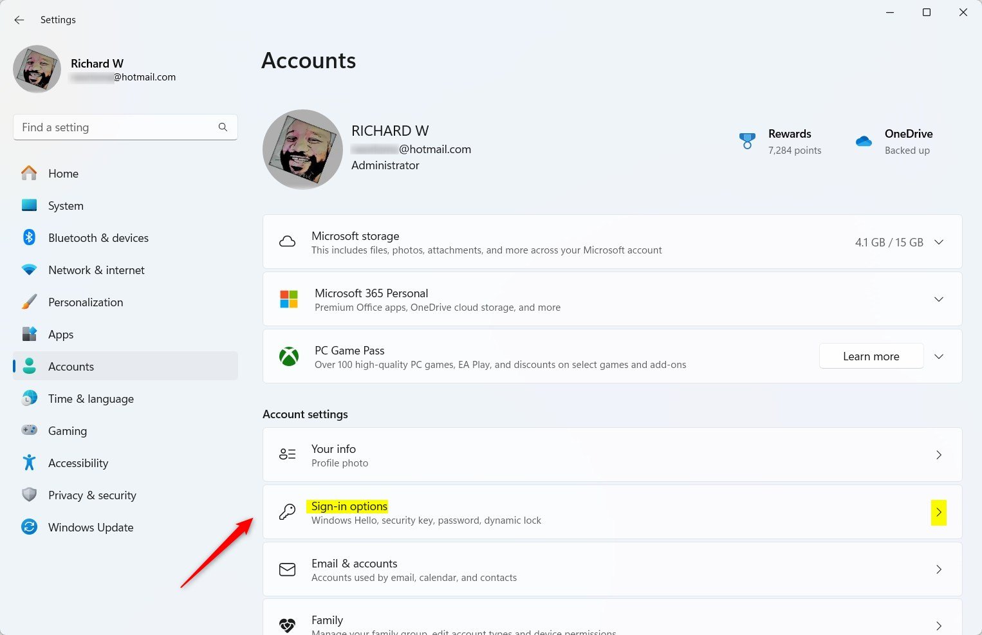
Task: Select the Bluetooth & devices icon
Action: (x=30, y=237)
